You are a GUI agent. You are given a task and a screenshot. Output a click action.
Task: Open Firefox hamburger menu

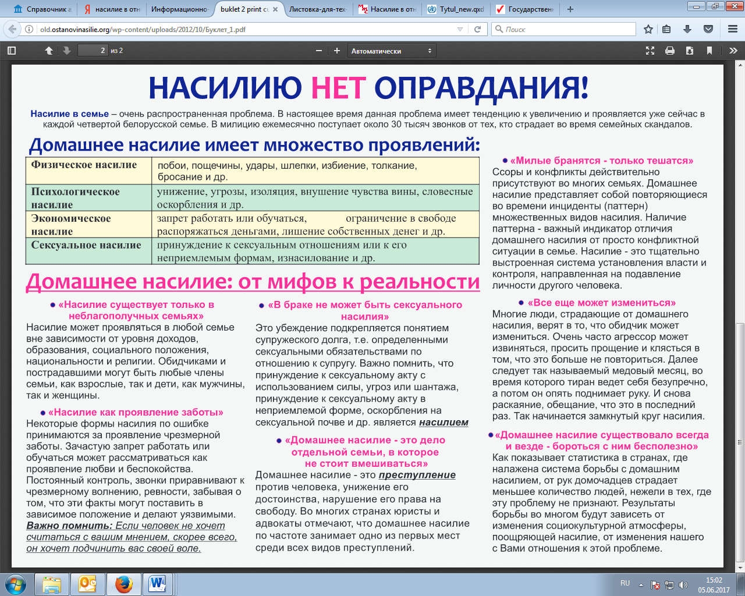[733, 29]
